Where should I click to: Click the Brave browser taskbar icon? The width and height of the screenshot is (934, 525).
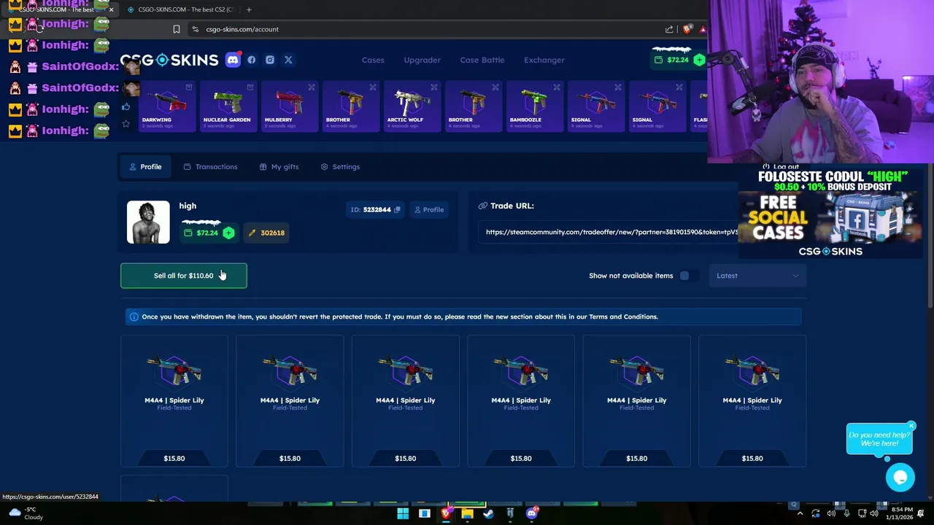[446, 513]
